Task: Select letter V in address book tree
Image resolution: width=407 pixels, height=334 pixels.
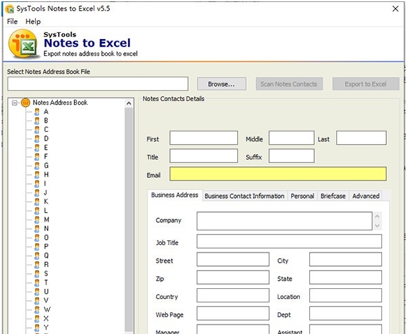Action: (46, 301)
